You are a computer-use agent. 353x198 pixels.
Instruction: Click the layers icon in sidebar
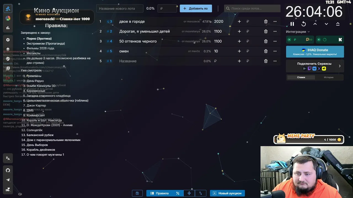(x=8, y=49)
